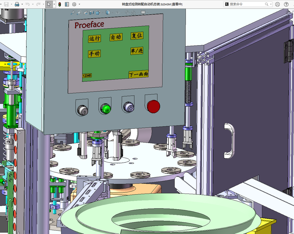Click the Edit Appearance sphere icon

click(127, 13)
